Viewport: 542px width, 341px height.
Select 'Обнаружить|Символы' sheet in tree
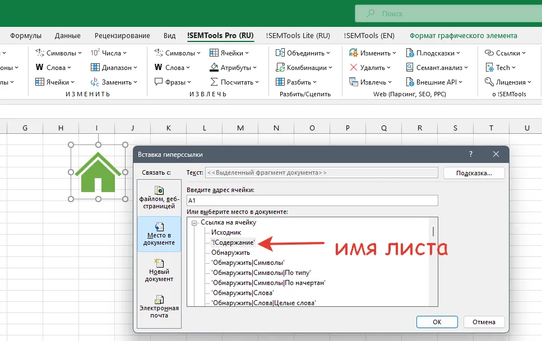(x=248, y=263)
